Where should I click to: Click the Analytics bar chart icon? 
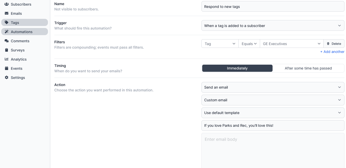click(x=7, y=59)
